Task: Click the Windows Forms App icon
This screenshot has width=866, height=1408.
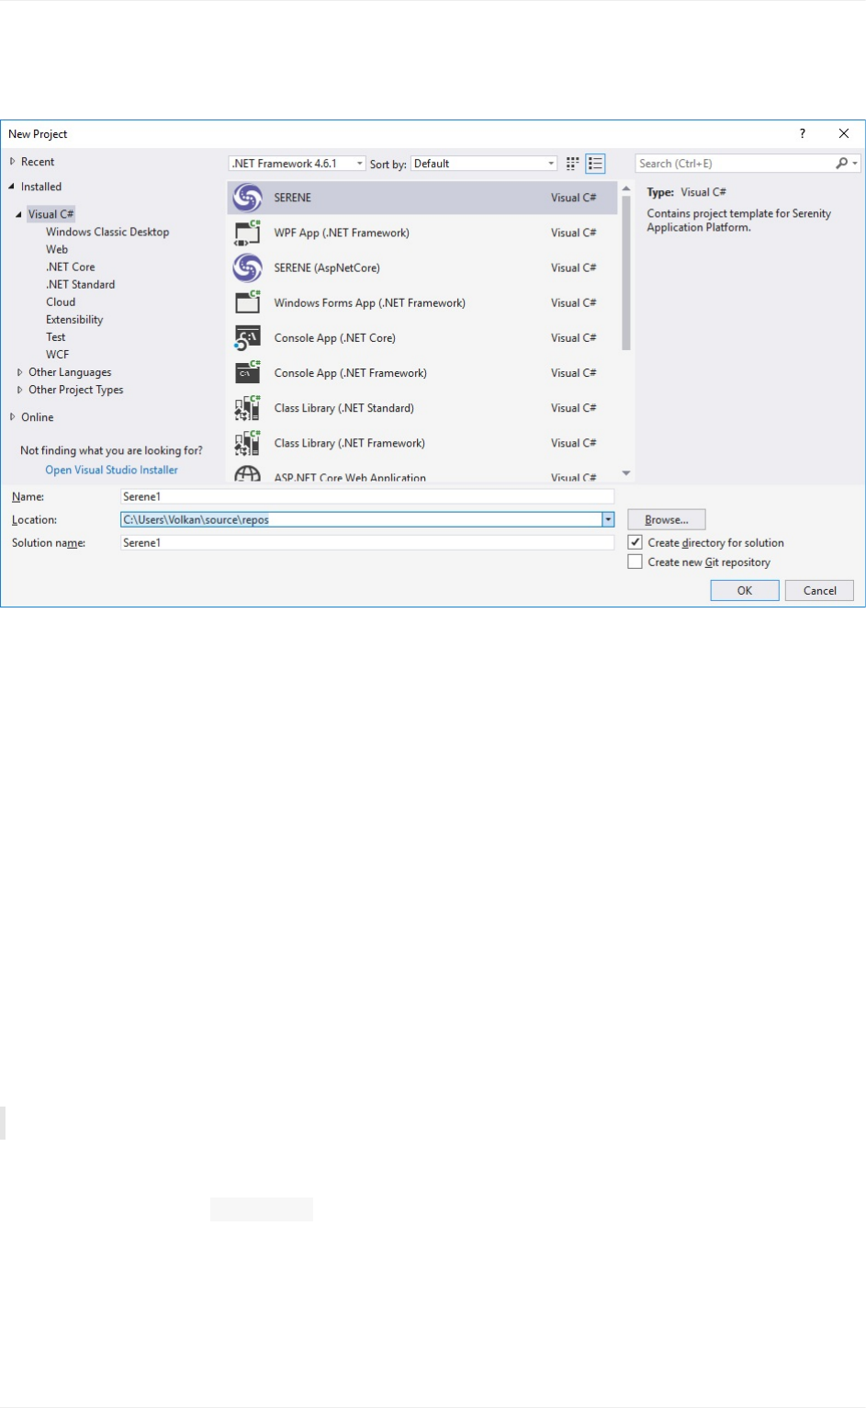Action: (247, 302)
